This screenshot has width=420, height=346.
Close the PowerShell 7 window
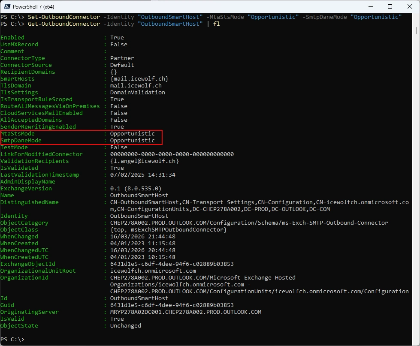coord(409,6)
